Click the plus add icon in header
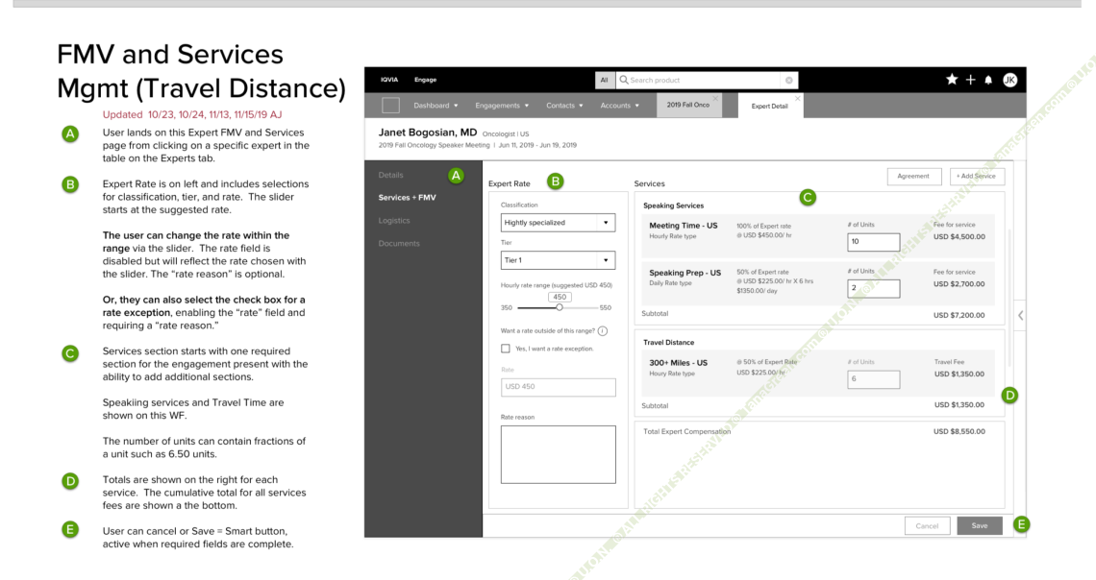1096x580 pixels. click(970, 80)
